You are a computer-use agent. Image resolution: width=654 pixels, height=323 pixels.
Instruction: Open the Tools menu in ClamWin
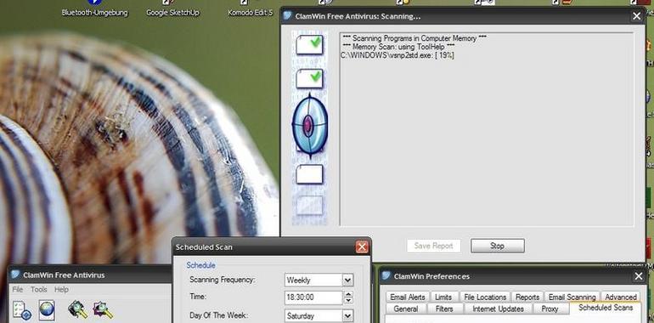(x=39, y=289)
